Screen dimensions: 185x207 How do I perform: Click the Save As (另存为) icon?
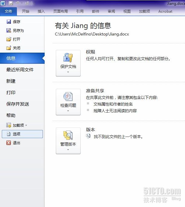9,30
